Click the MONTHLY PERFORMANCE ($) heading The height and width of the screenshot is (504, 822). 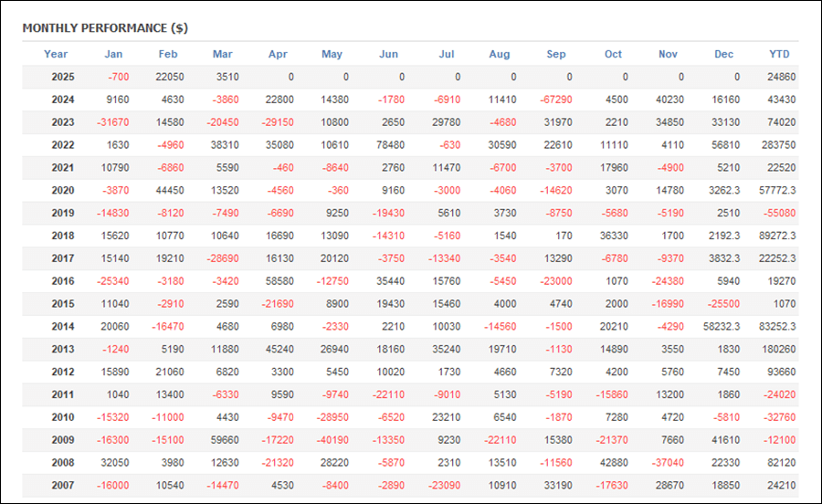tap(105, 28)
